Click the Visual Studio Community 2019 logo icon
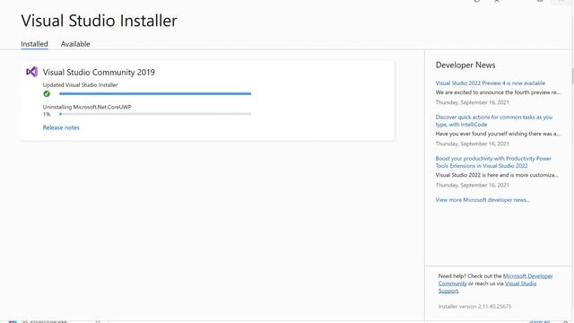The width and height of the screenshot is (574, 323). [x=32, y=72]
